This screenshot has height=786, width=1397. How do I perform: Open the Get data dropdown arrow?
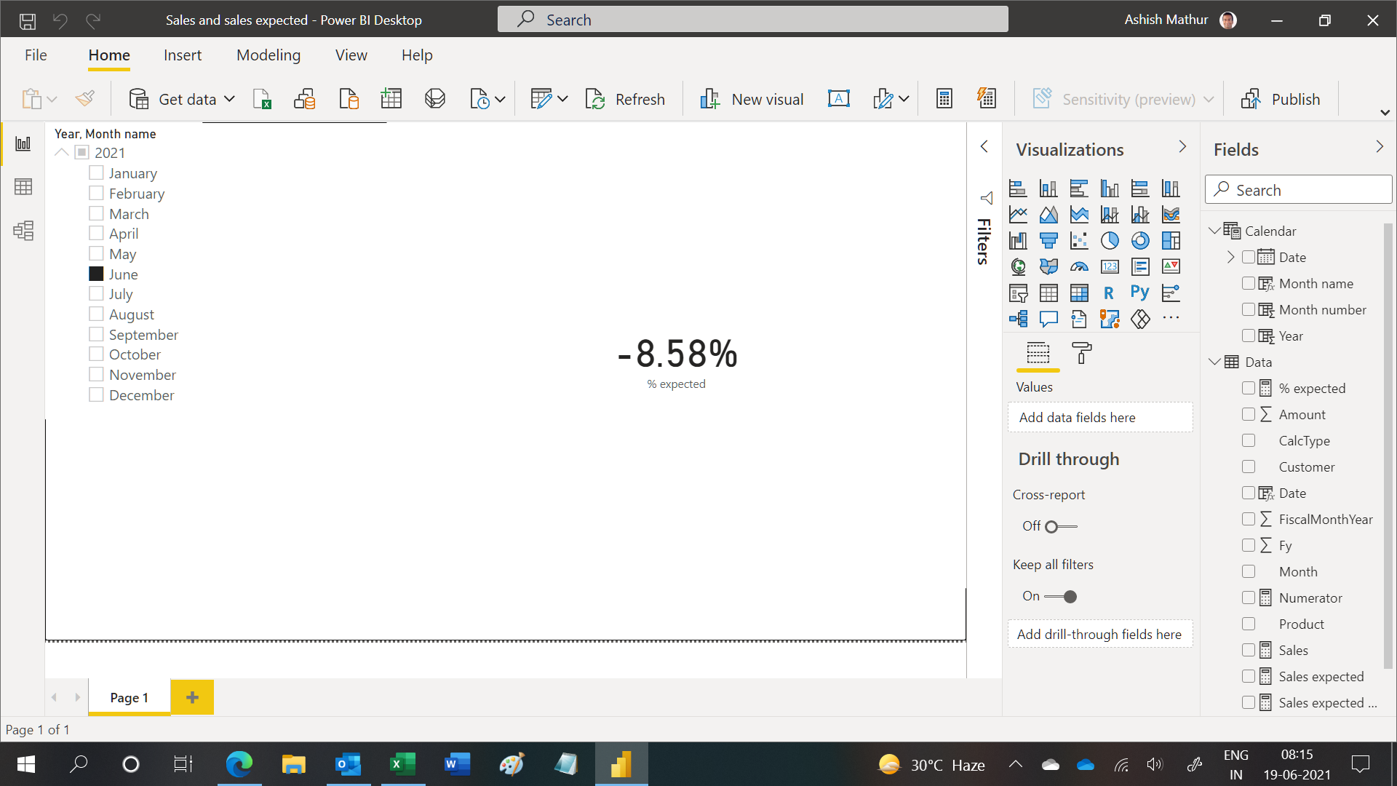point(229,99)
